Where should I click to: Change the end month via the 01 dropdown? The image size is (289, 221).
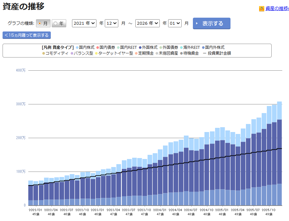click(x=175, y=23)
